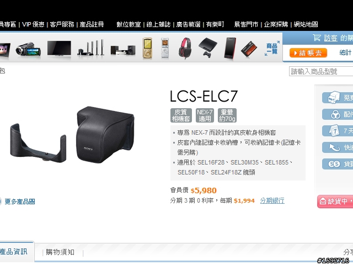Open VIP 優惠 in the top menu
Viewport: 353px width, 265px height.
tap(33, 24)
